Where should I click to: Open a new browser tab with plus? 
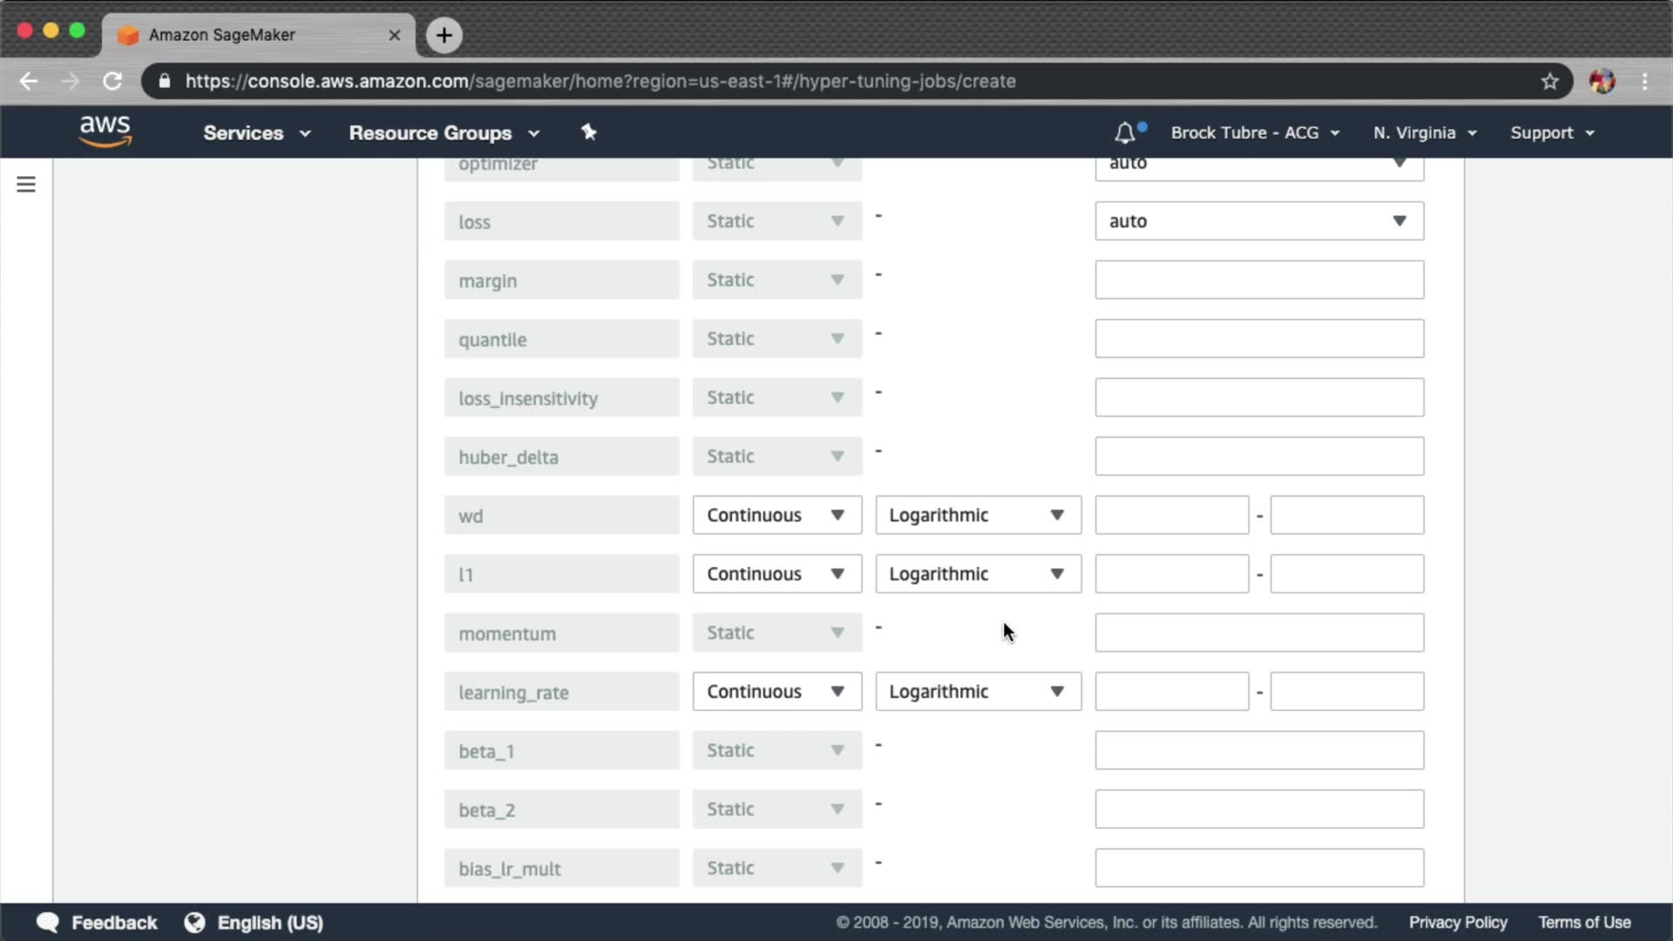tap(444, 35)
